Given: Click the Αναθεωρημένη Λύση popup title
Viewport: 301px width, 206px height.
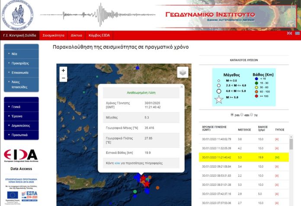Looking at the screenshot, I should (141, 93).
